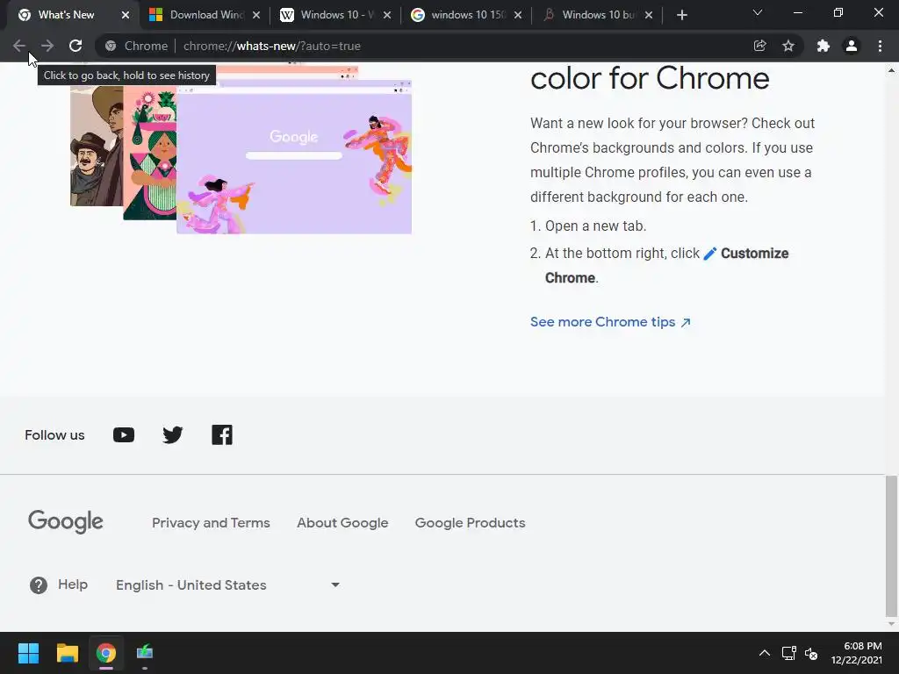
Task: Close the What's New tab
Action: (x=126, y=16)
